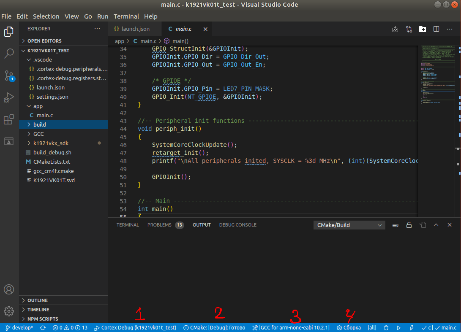This screenshot has width=461, height=332.
Task: Maximize the bottom panel with up chevron
Action: coord(436,225)
